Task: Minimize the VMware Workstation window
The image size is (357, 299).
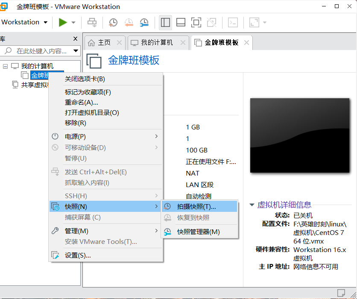Action: tap(324, 6)
